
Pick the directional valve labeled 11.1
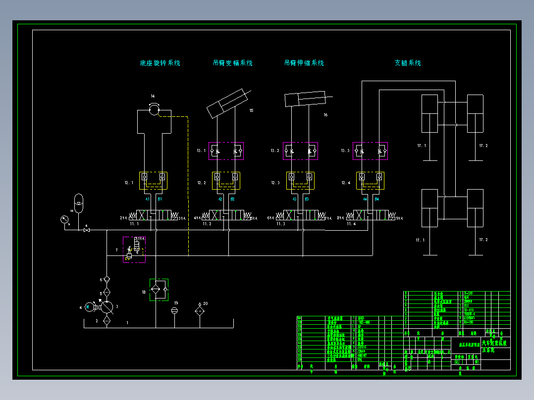[153, 215]
